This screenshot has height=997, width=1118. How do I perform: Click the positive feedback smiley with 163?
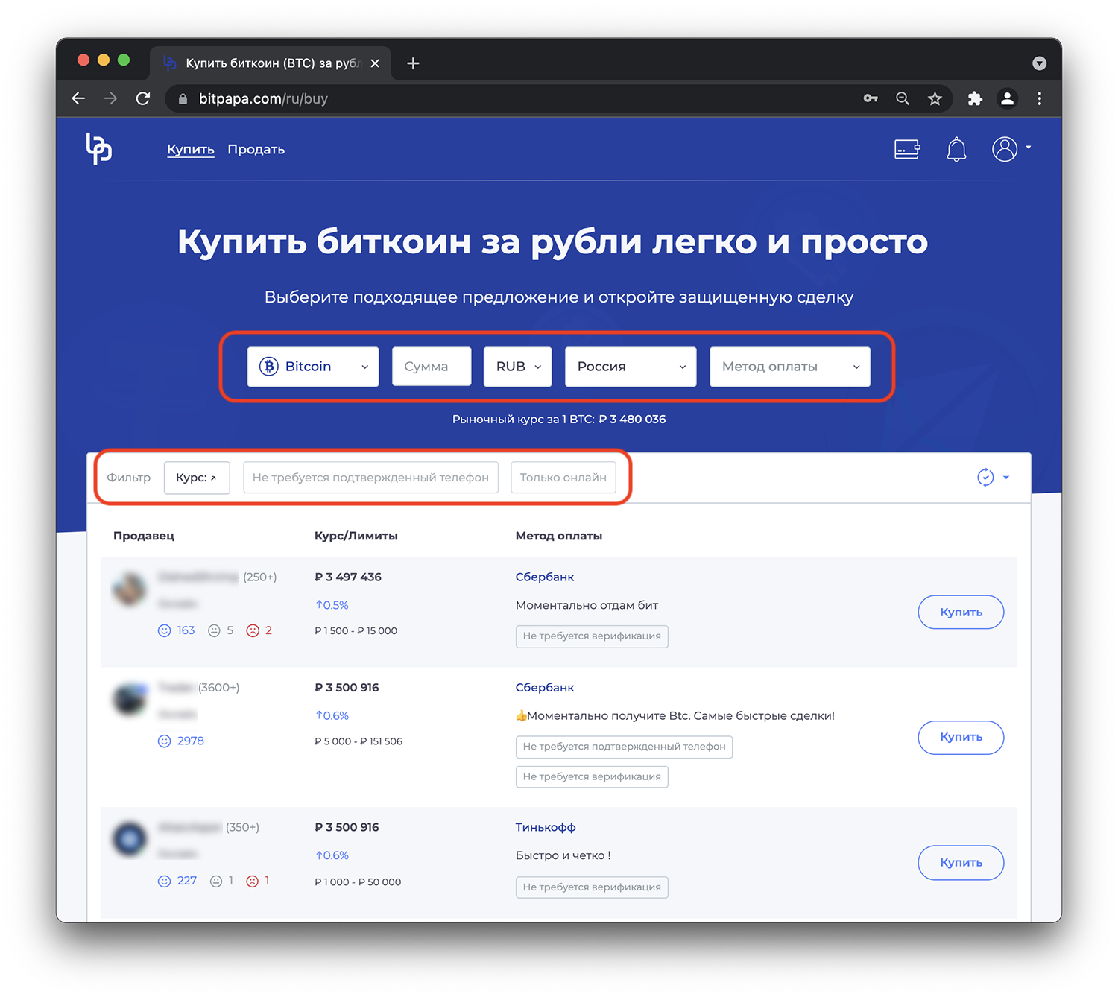click(165, 630)
